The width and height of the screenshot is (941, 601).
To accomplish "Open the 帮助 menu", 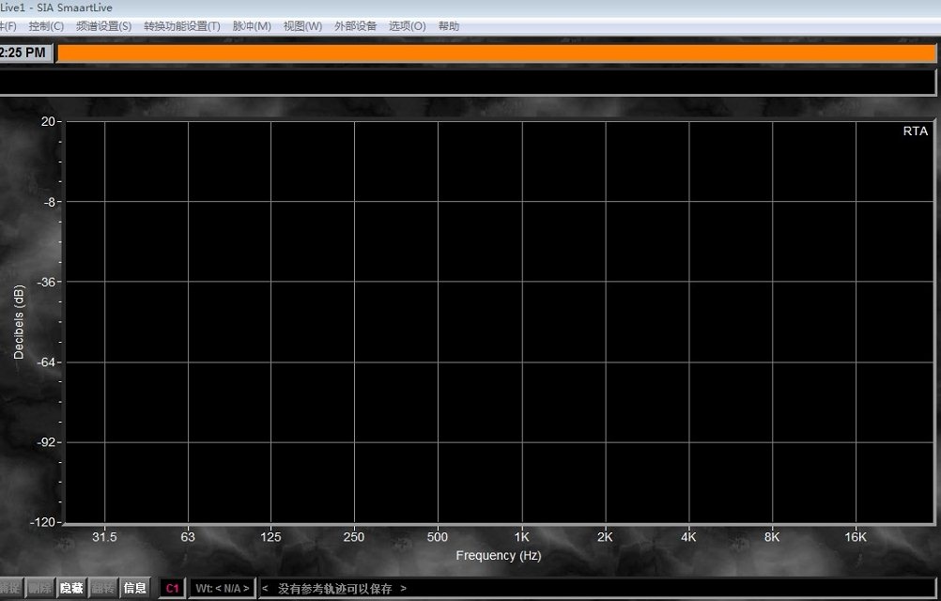I will point(449,26).
